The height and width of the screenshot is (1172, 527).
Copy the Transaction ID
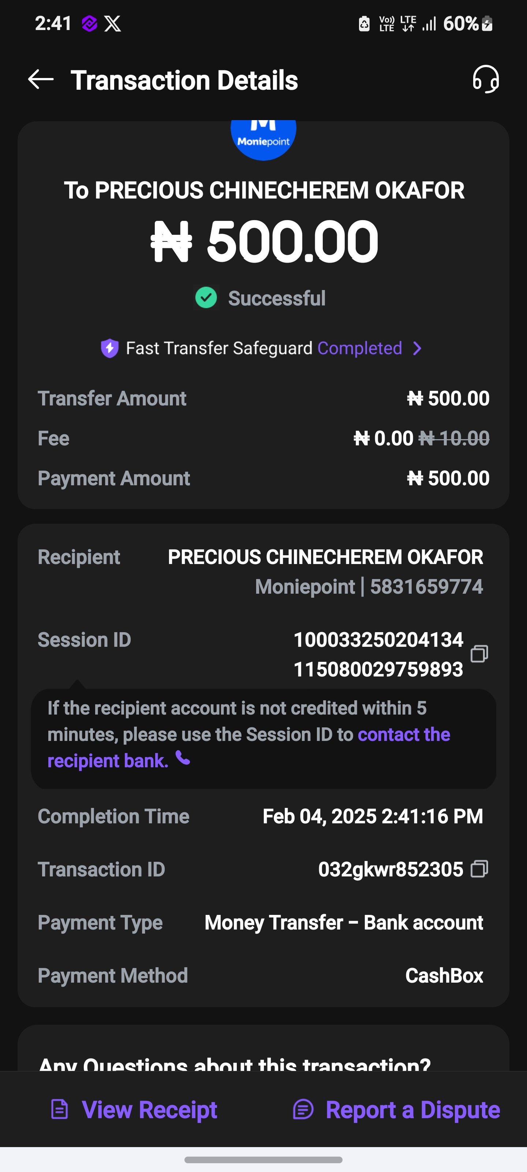pyautogui.click(x=479, y=868)
